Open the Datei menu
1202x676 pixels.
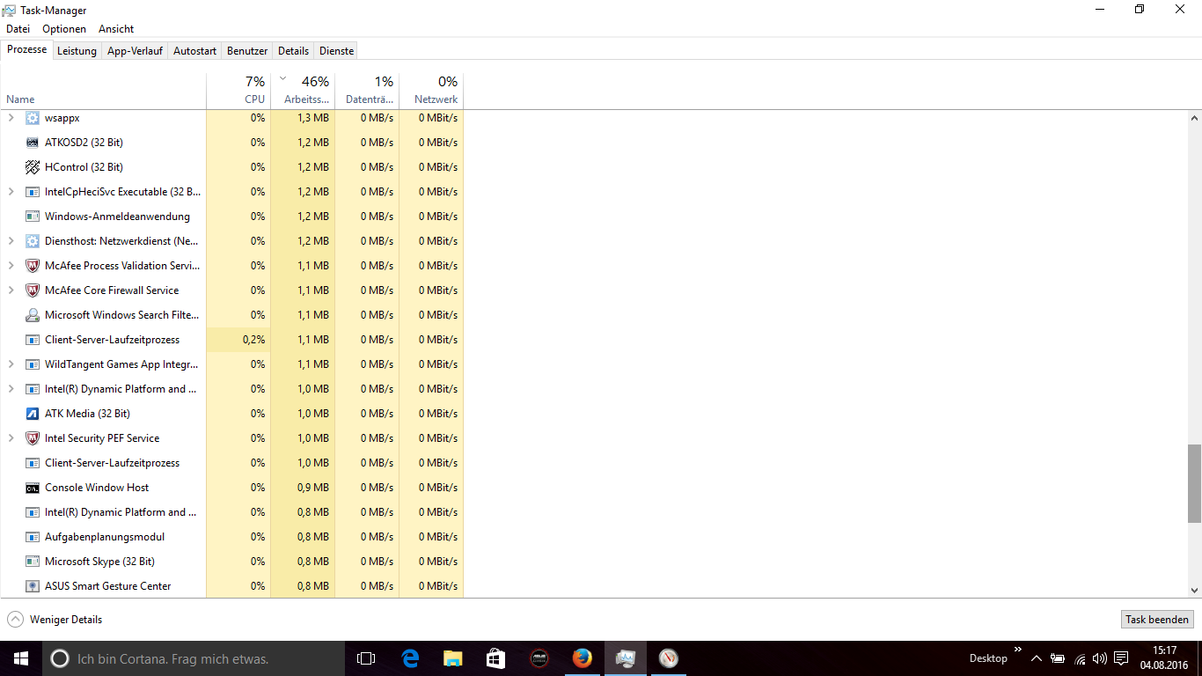click(x=18, y=29)
